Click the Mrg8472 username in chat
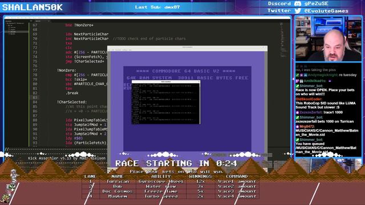 307,126
